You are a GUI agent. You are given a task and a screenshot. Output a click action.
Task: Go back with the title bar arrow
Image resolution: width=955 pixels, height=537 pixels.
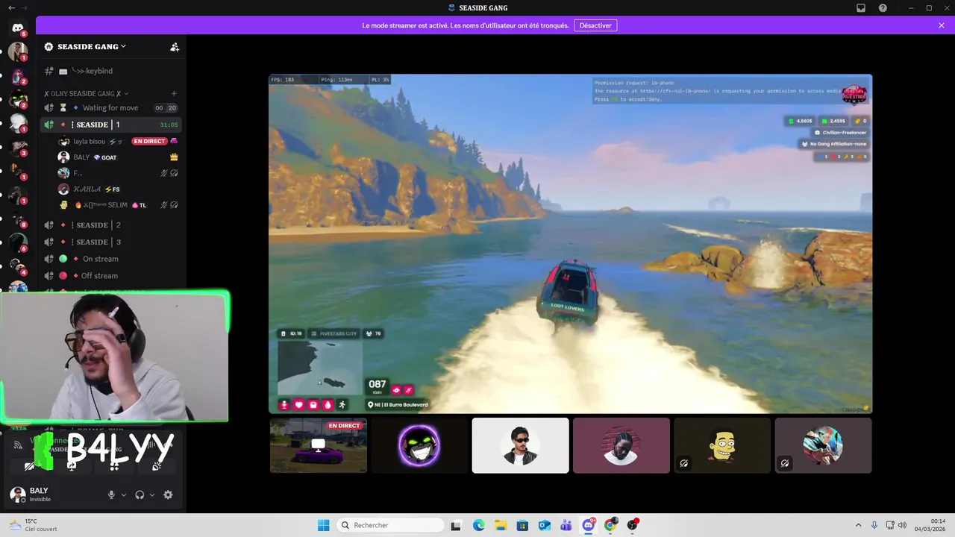click(11, 7)
